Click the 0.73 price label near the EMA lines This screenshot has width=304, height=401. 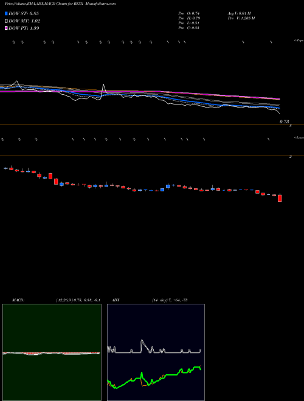click(284, 122)
